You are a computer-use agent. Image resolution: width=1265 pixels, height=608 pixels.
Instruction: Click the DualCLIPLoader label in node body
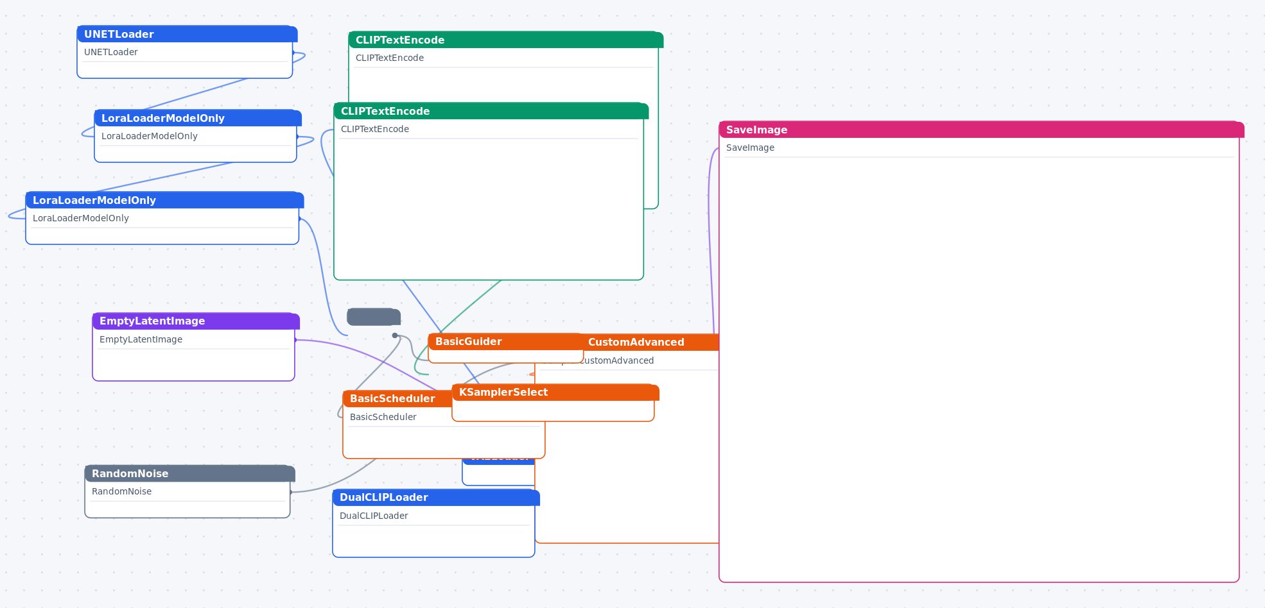[374, 516]
